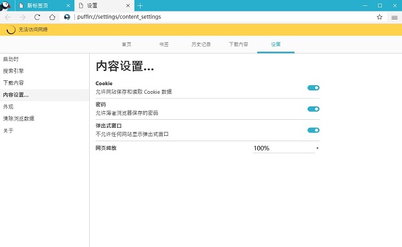This screenshot has width=402, height=247.
Task: Toggle the 密码 save switch
Action: click(314, 109)
